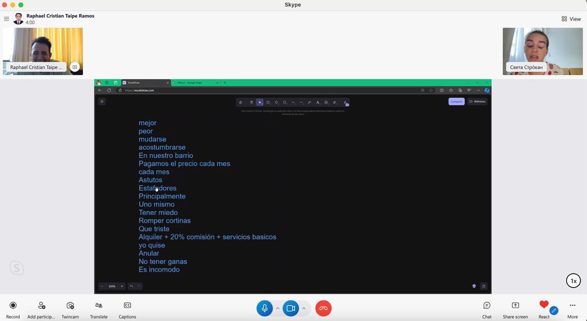Open Excalidraw help question icon
This screenshot has height=321, width=587.
coord(483,286)
